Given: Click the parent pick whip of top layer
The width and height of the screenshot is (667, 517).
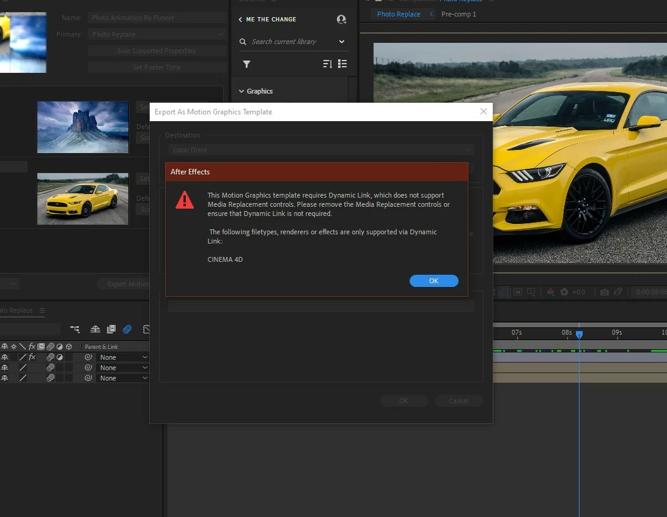Looking at the screenshot, I should click(x=88, y=357).
